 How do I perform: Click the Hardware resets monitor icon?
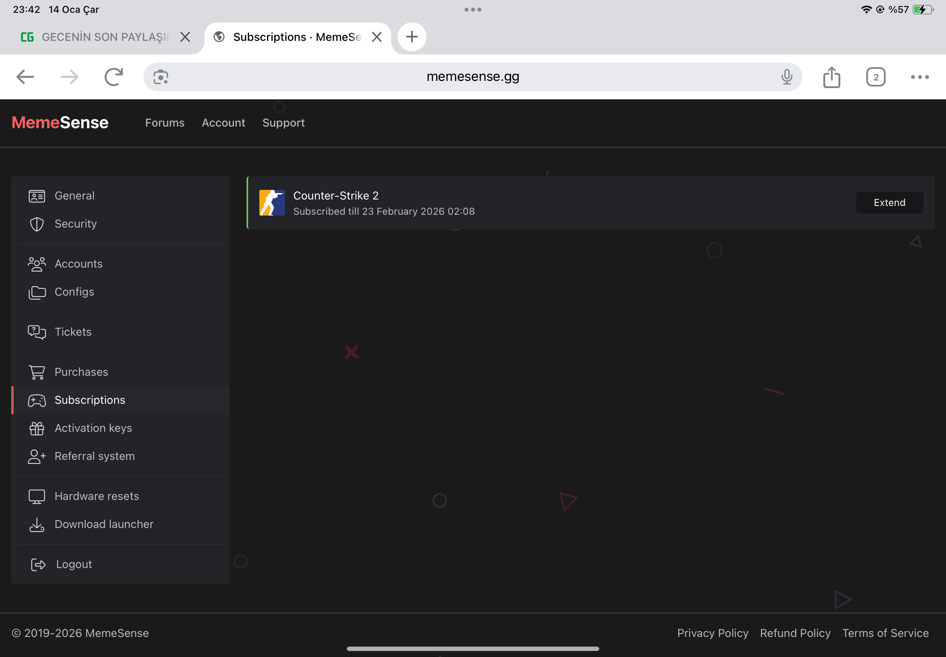36,496
